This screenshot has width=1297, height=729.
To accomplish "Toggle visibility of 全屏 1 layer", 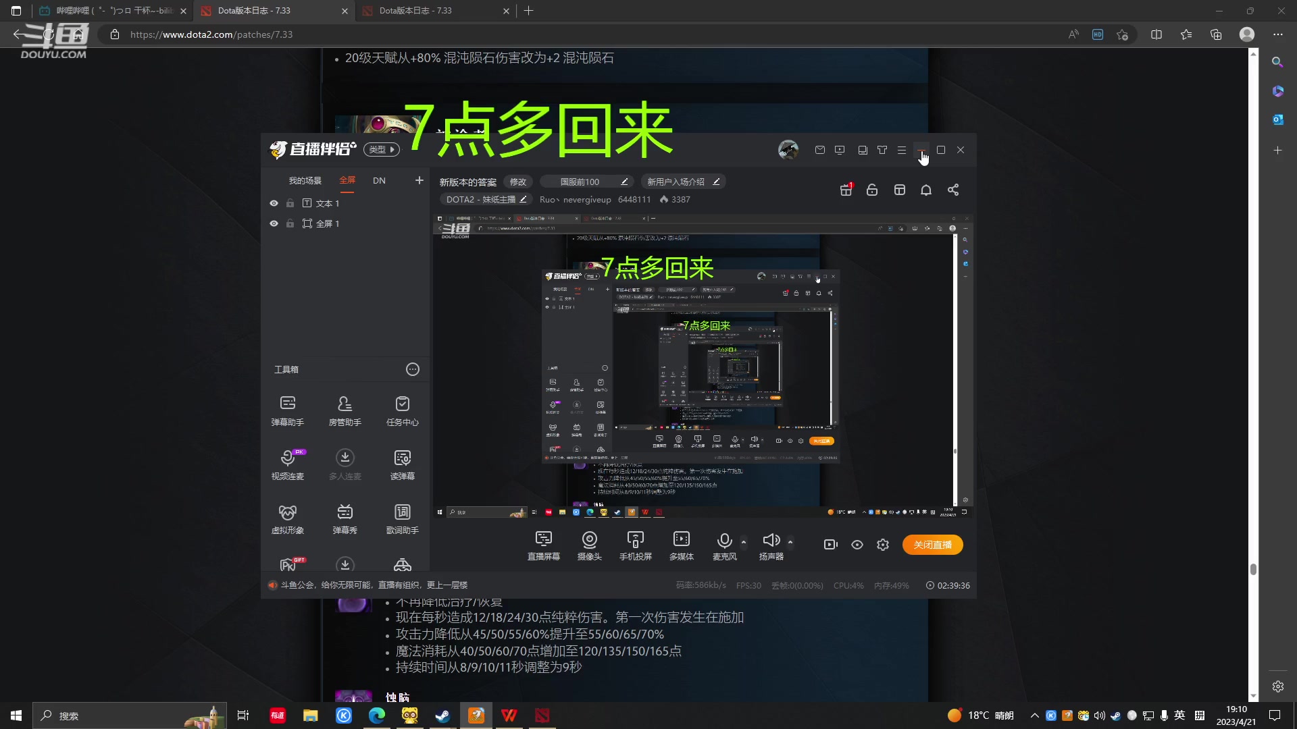I will pyautogui.click(x=274, y=223).
